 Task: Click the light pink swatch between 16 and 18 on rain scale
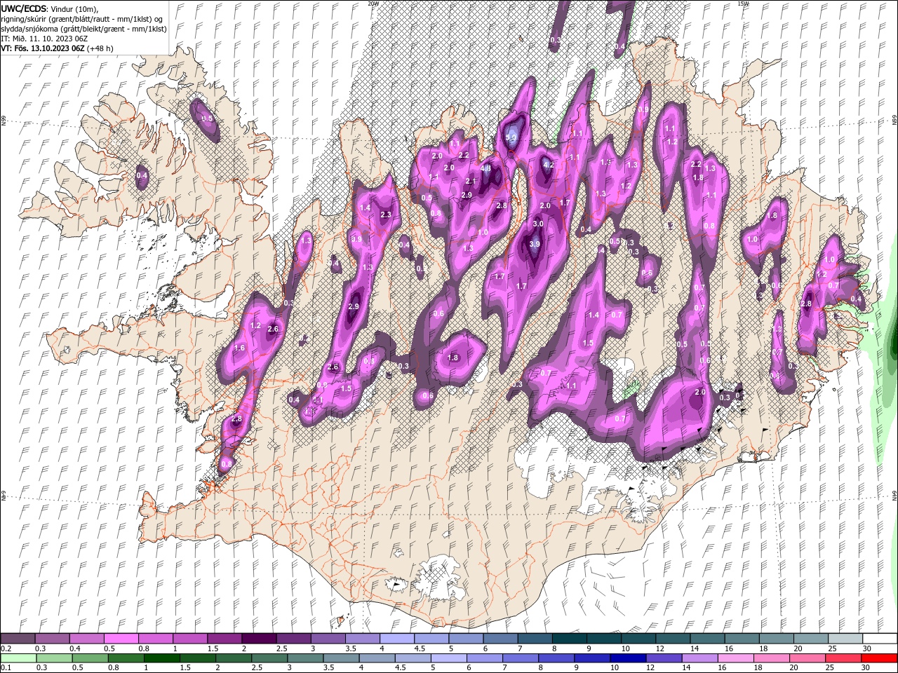[735, 658]
